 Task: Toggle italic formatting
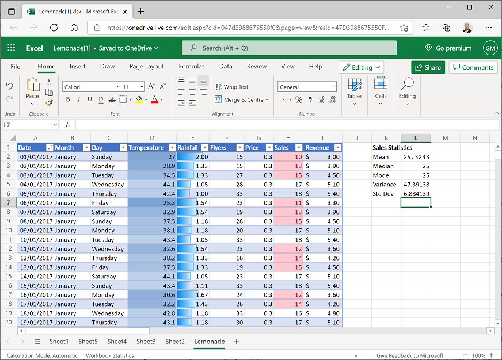(x=78, y=99)
